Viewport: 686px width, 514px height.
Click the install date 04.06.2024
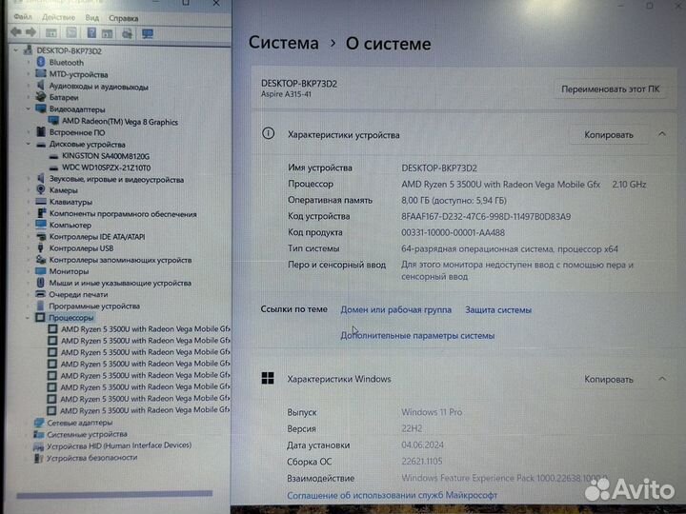pyautogui.click(x=422, y=445)
